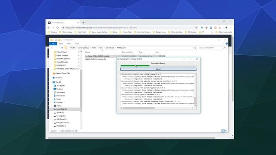Screen dimensions: 276x155
Task: Open Downloads under This PC
Action: [60, 96]
